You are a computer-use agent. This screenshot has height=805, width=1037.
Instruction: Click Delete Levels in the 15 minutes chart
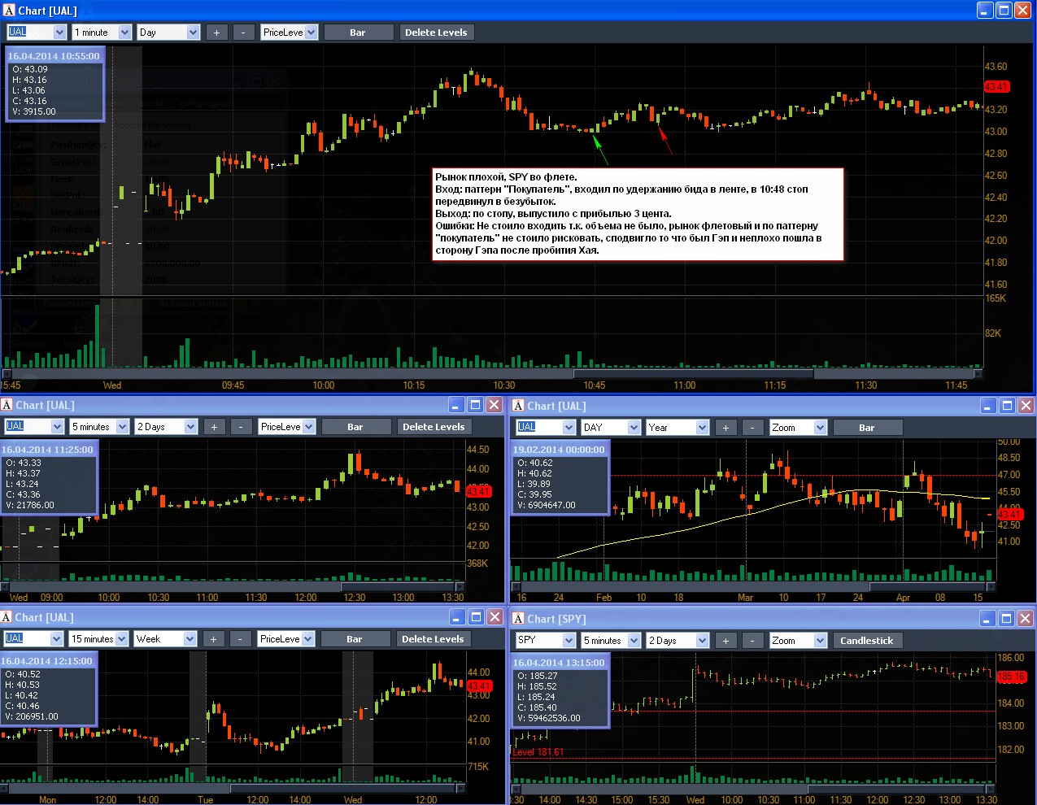click(x=433, y=639)
